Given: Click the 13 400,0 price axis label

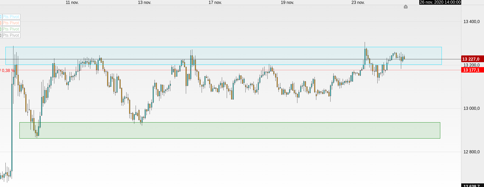Looking at the screenshot, I should click(x=472, y=21).
